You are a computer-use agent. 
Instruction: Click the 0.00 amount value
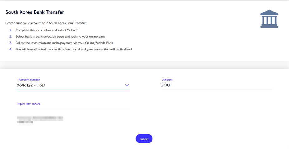[x=165, y=85]
